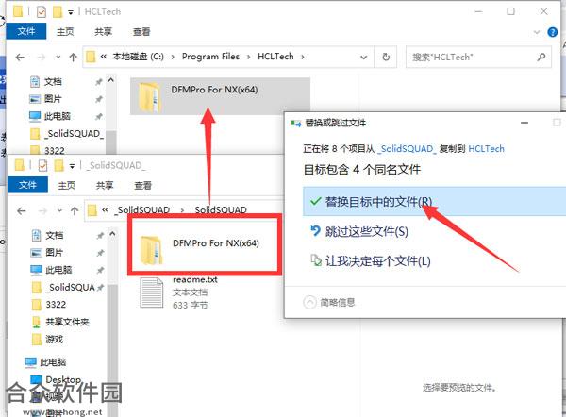This screenshot has height=417, width=566.
Task: Open address bar history dropdown in HCLTech window
Action: click(364, 57)
